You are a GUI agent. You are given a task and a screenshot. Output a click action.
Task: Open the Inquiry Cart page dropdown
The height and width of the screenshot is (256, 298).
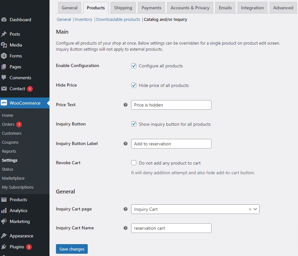[x=255, y=209]
